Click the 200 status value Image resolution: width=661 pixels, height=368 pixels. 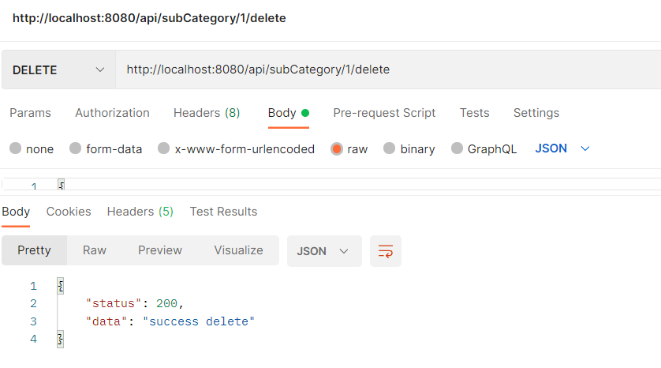click(166, 303)
